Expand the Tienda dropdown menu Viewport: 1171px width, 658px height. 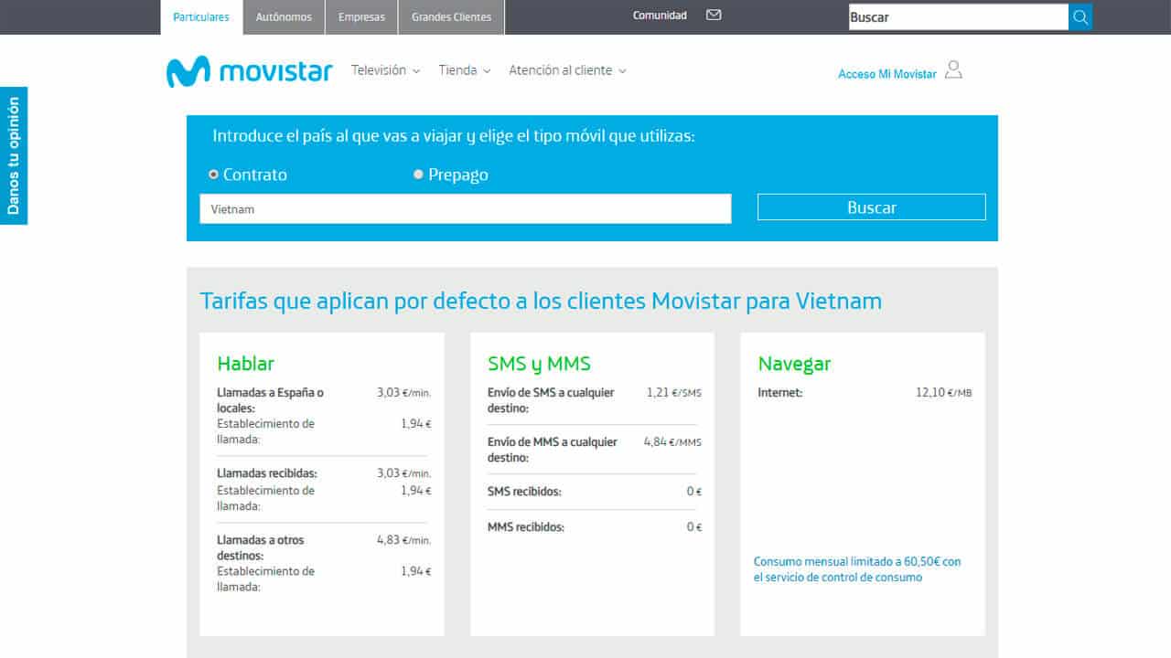pyautogui.click(x=464, y=70)
